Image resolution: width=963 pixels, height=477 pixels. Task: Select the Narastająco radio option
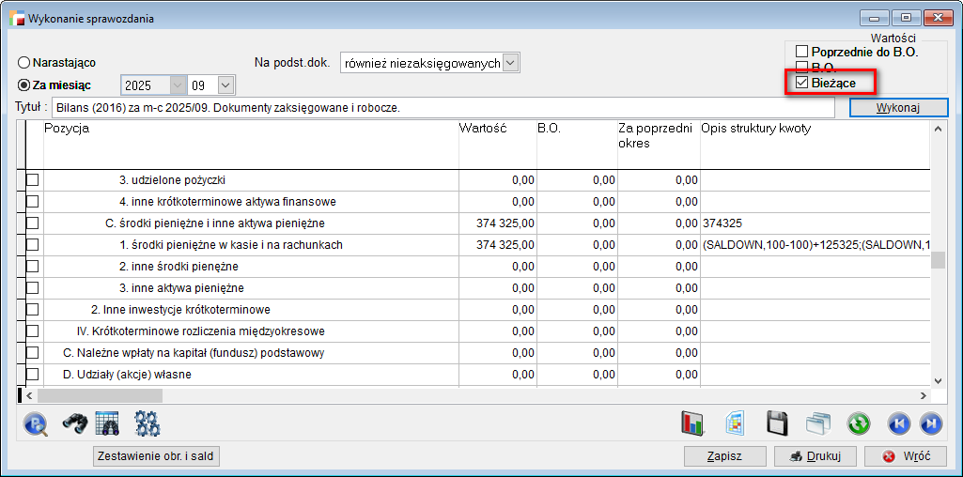(24, 62)
